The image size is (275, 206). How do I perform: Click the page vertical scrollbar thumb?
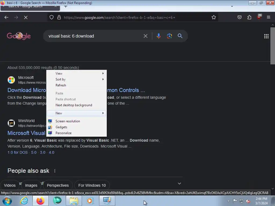[x=273, y=46]
